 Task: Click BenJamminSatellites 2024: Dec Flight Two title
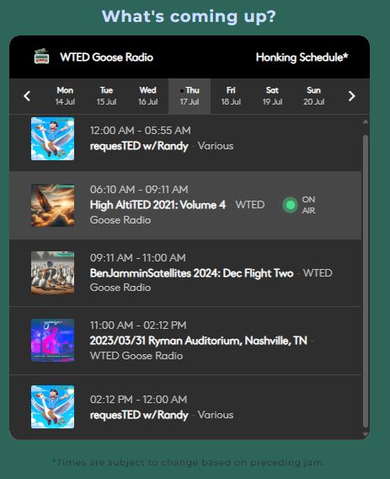pos(192,272)
